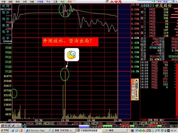Viewport: 178px width, 133px height.
Task: Toggle the moon half-width IME icon
Action: [x=13, y=126]
